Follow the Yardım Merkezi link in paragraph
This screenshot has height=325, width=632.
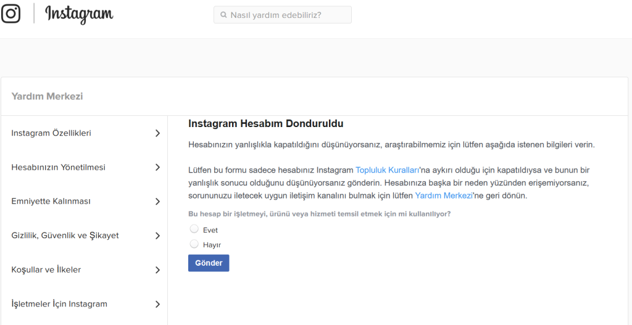tap(444, 196)
